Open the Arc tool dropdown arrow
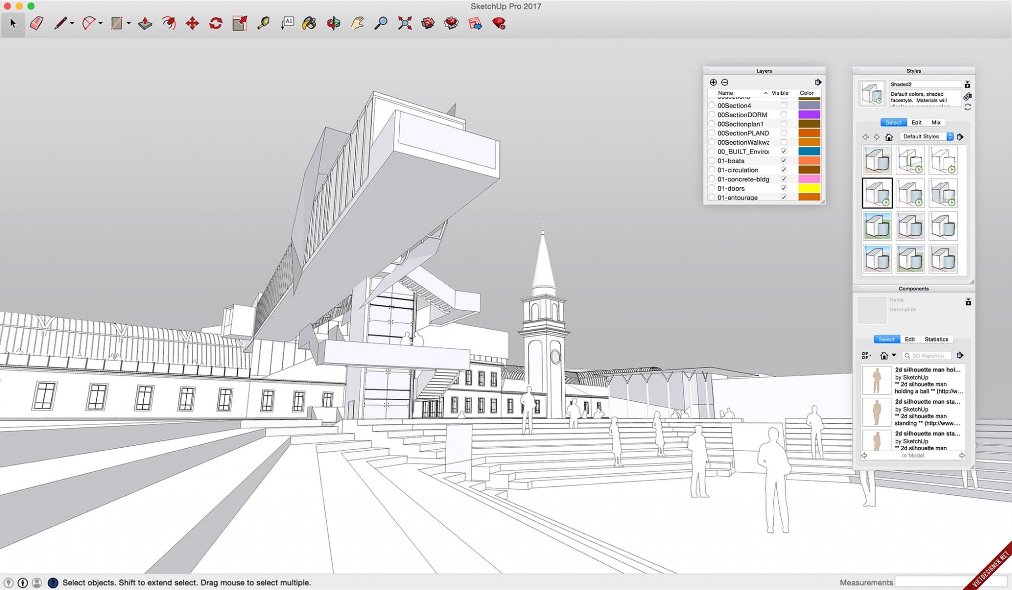Screen dimensions: 1012x590 (100, 23)
